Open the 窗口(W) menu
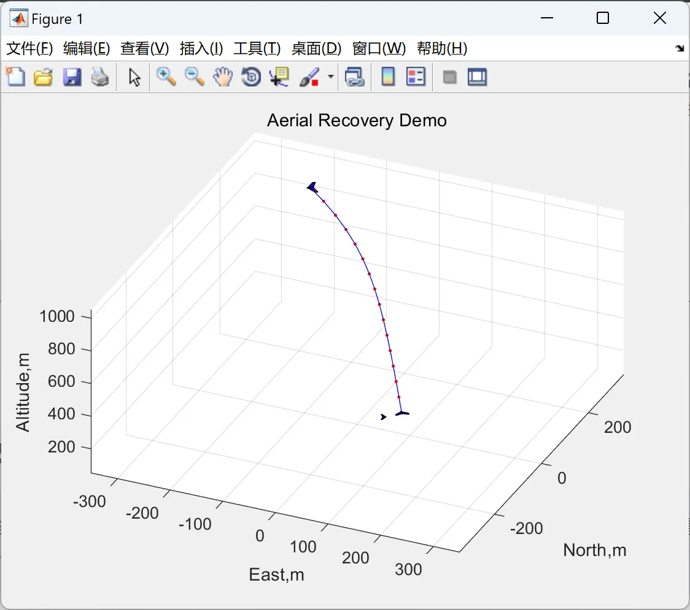The width and height of the screenshot is (690, 610). point(379,48)
